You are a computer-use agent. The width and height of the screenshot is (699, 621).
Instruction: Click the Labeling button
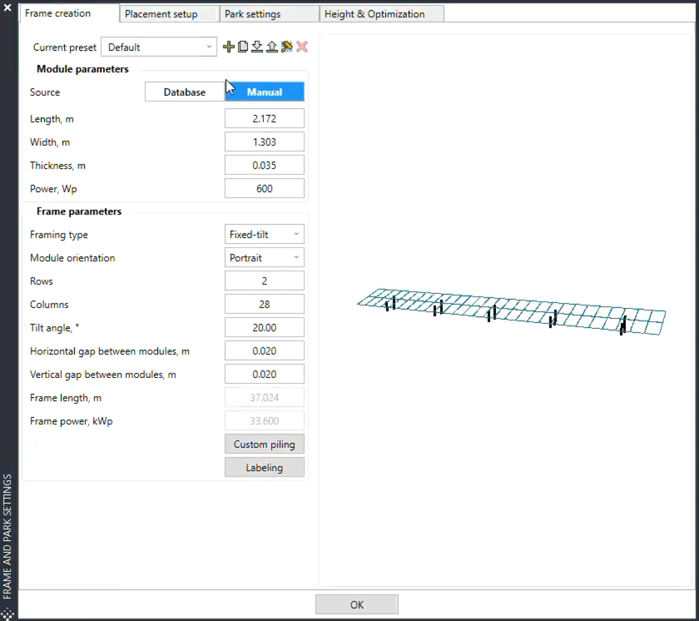(x=264, y=468)
